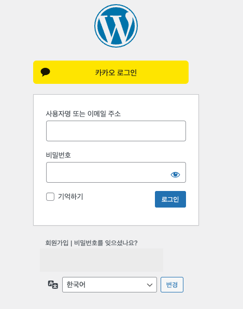Open the 비밀번호를 잊으셨나요? link
243x309 pixels.
coord(106,243)
